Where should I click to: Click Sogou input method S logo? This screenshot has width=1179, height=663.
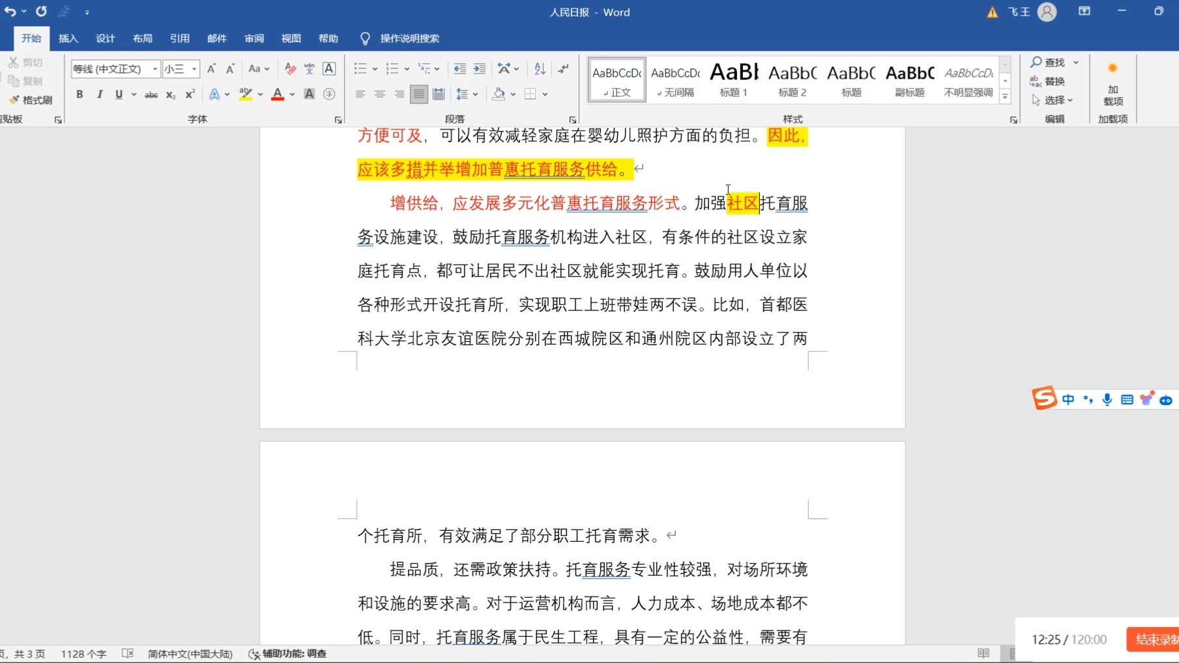[1044, 398]
